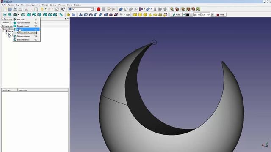The width and height of the screenshot is (271, 152).
Task: Click the Fit All view icon
Action: (5, 15)
